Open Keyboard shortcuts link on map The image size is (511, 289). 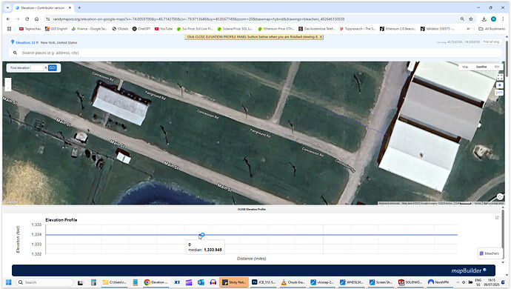click(390, 203)
